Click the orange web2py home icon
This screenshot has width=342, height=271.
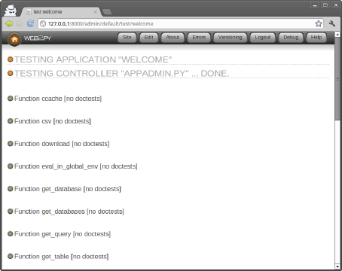tap(14, 39)
